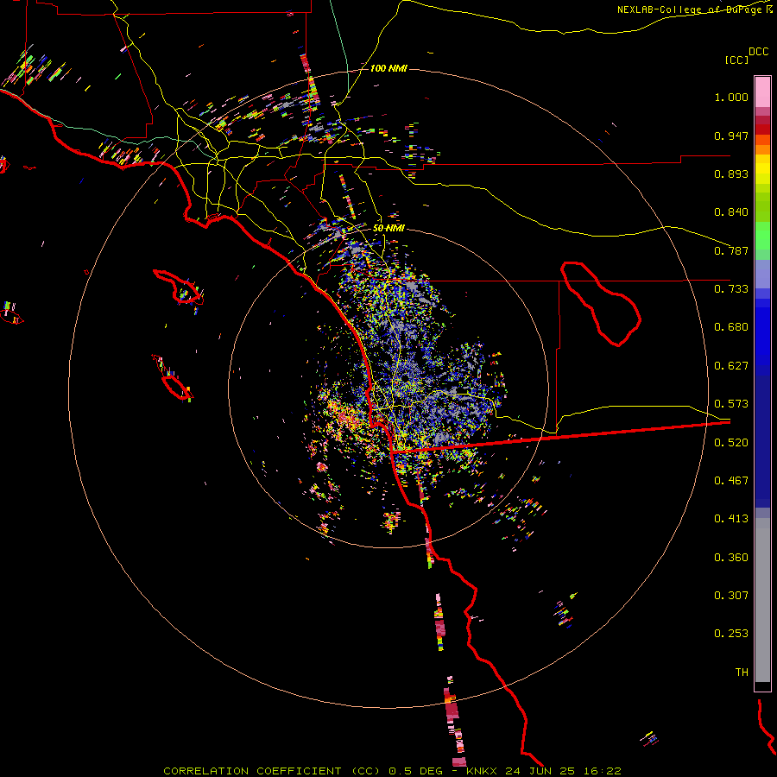The height and width of the screenshot is (777, 777).
Task: Click the KNKX station identifier in the caption
Action: (483, 771)
